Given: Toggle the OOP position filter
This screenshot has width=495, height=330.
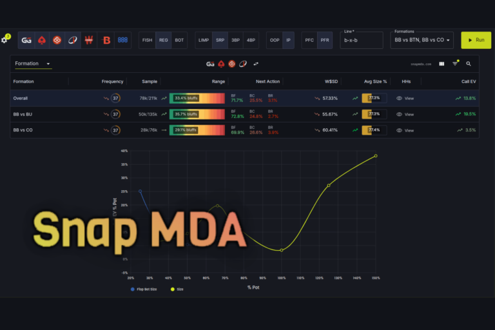Looking at the screenshot, I should tap(275, 40).
